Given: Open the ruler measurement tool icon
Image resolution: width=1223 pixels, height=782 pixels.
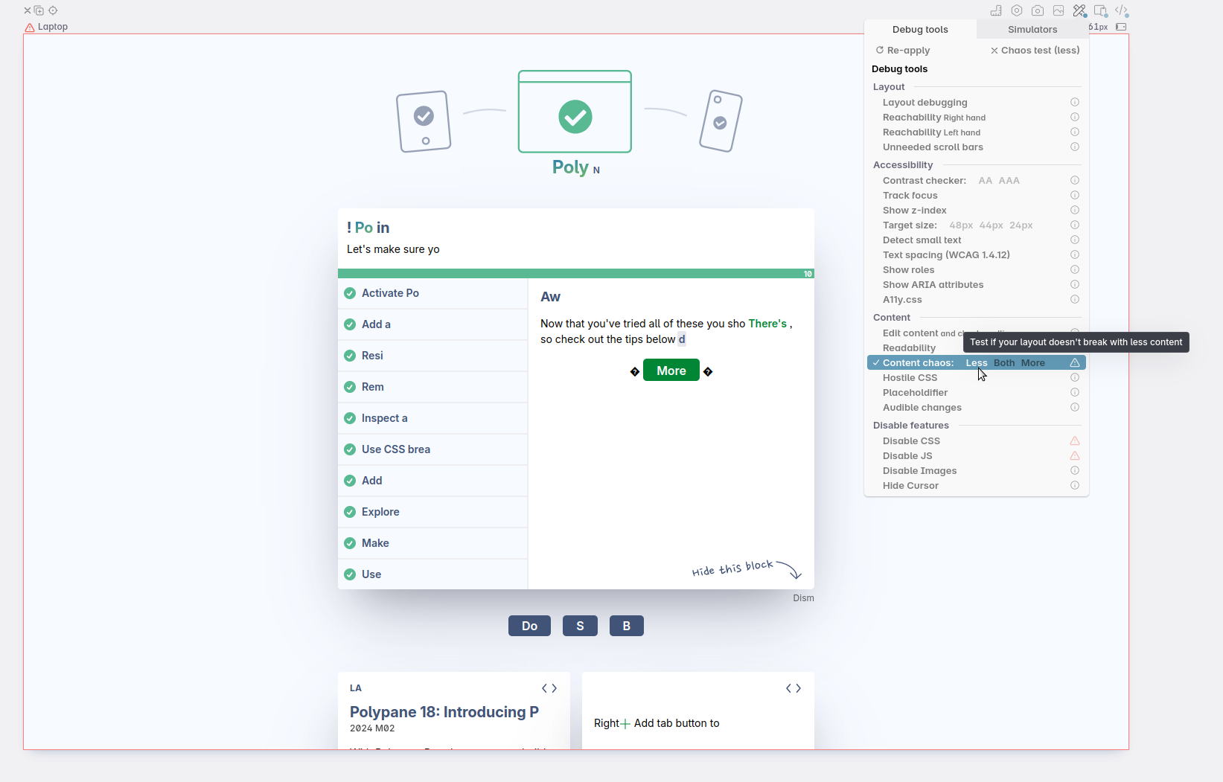Looking at the screenshot, I should (x=996, y=10).
